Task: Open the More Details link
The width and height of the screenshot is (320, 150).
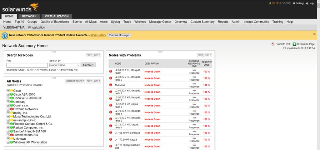Action: point(98,35)
